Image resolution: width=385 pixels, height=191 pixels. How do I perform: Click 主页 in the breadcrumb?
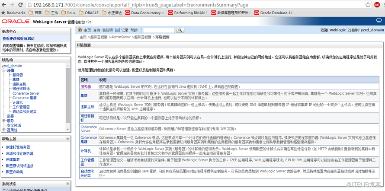[x=83, y=37]
